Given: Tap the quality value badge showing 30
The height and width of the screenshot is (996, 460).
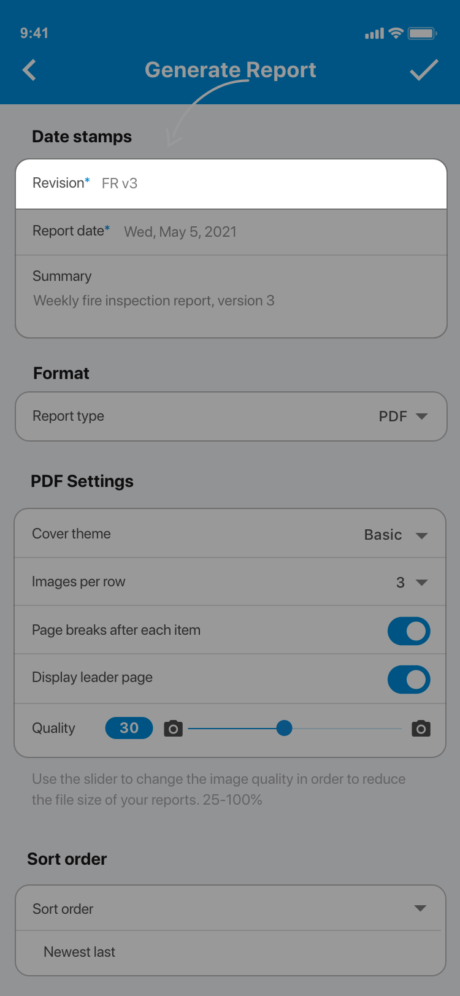Looking at the screenshot, I should pyautogui.click(x=129, y=728).
